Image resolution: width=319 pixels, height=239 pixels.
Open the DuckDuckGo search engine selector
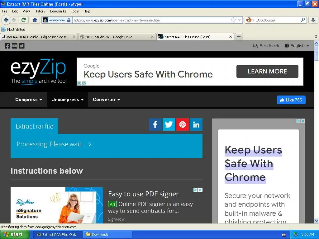point(250,20)
